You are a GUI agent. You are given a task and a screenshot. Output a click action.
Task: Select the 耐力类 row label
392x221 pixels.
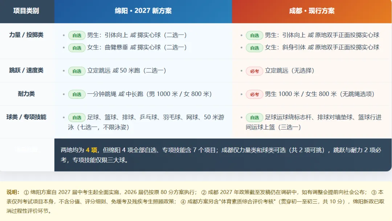tap(26, 94)
